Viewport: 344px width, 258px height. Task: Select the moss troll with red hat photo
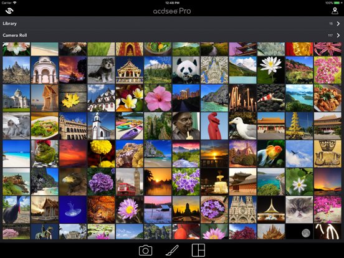coord(44,154)
